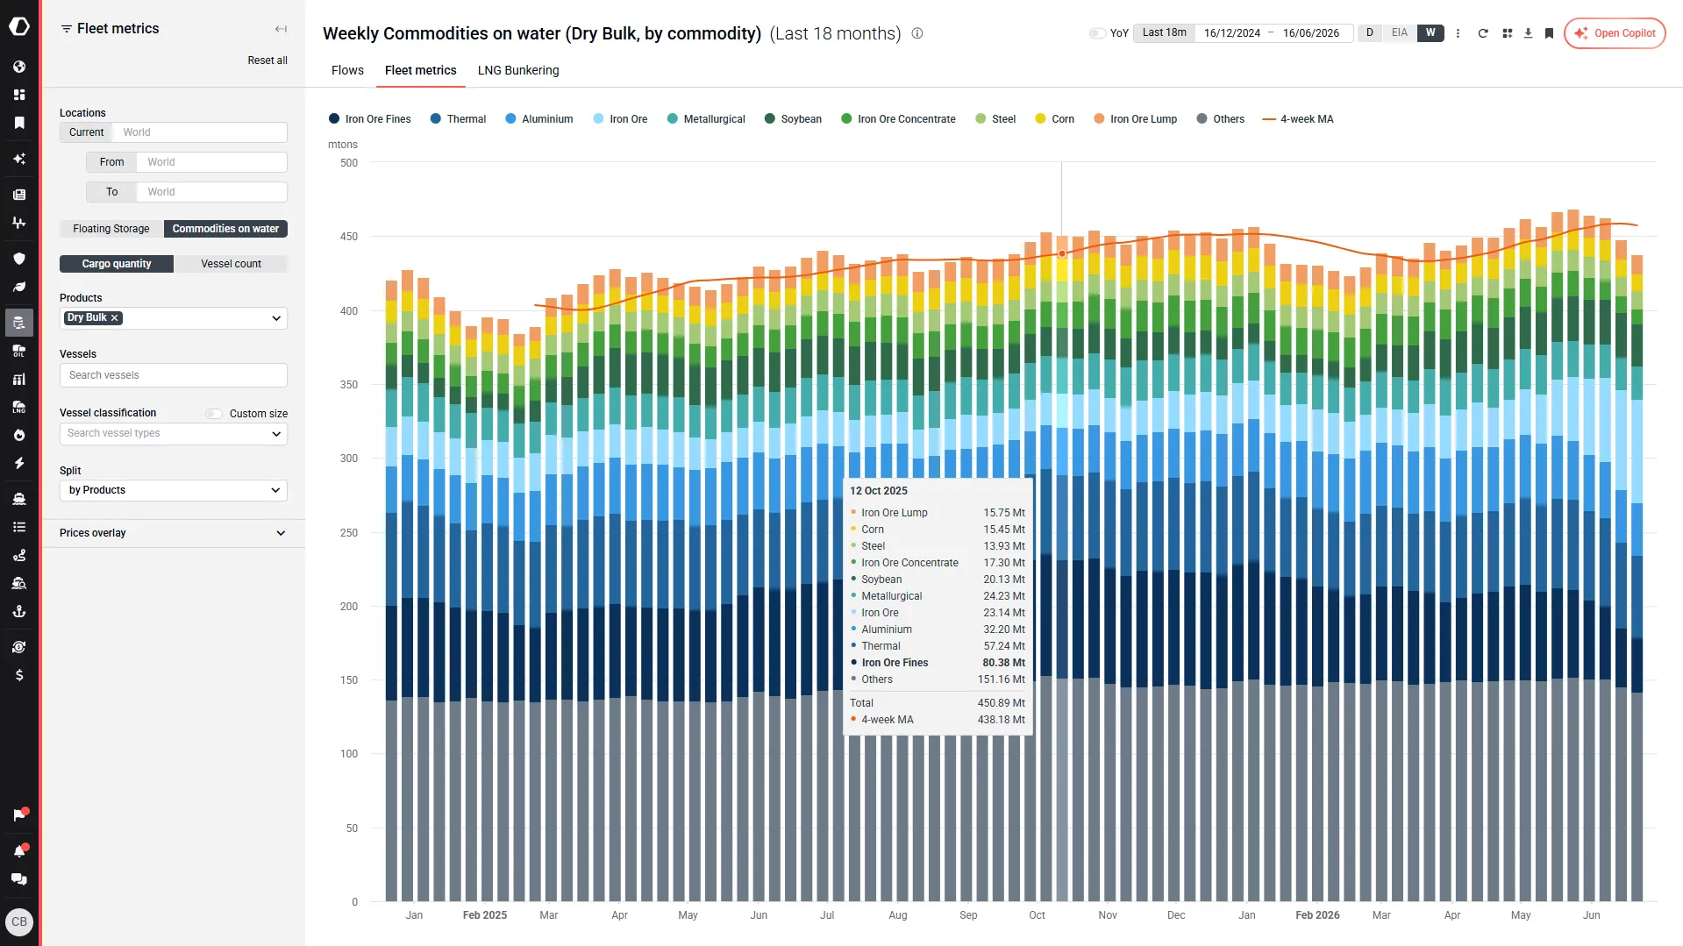The height and width of the screenshot is (946, 1683).
Task: Set granularity to daily with D
Action: click(1370, 33)
